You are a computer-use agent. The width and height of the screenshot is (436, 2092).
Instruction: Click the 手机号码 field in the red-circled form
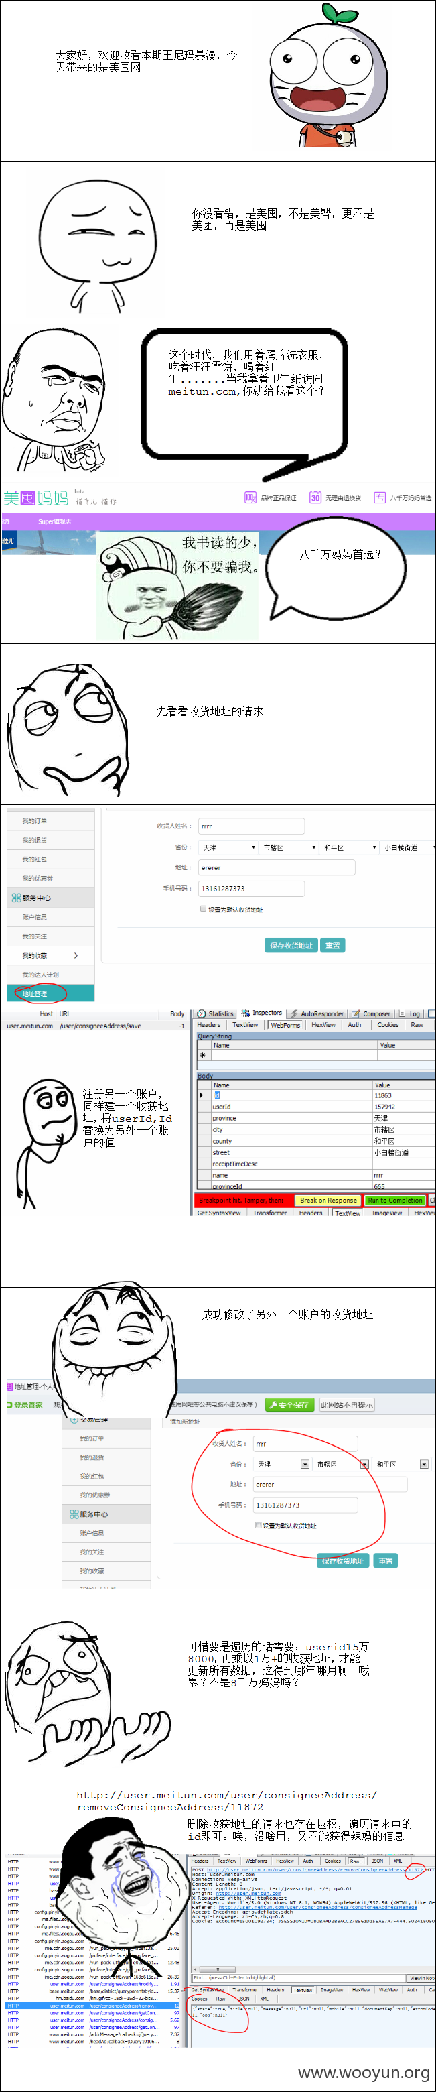tap(306, 1505)
